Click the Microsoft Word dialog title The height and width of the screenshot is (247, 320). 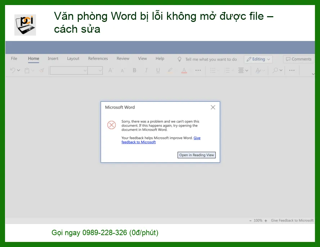click(x=120, y=108)
